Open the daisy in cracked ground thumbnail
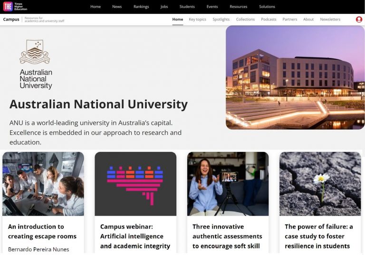365x255 pixels. (x=320, y=184)
